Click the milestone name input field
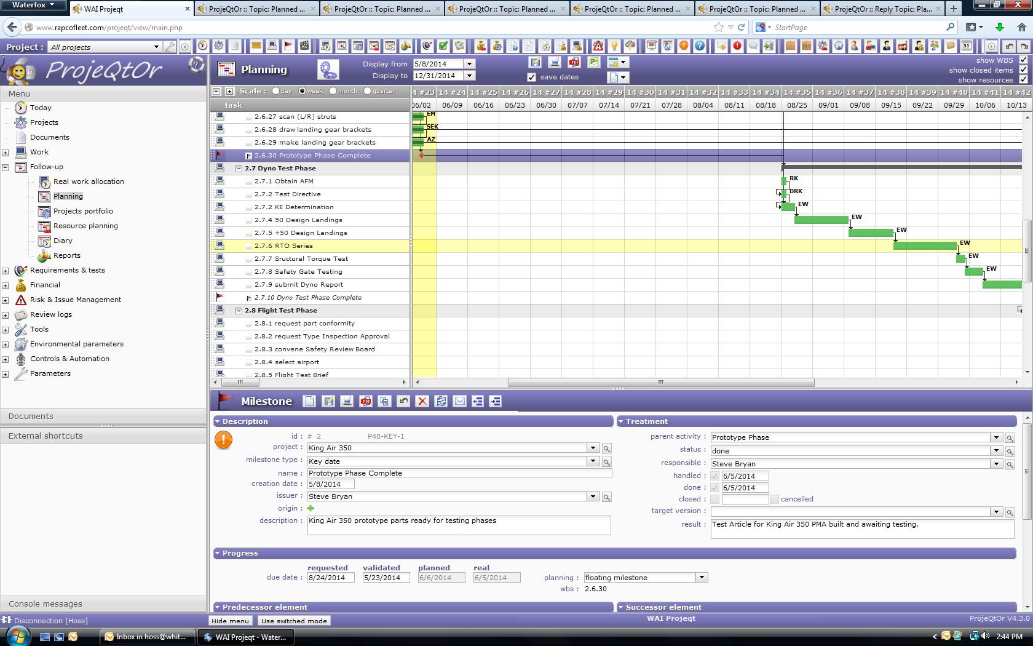Viewport: 1033px width, 646px height. coord(459,473)
